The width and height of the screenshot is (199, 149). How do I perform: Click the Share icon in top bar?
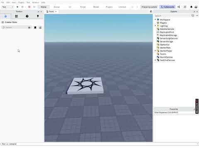point(179,7)
